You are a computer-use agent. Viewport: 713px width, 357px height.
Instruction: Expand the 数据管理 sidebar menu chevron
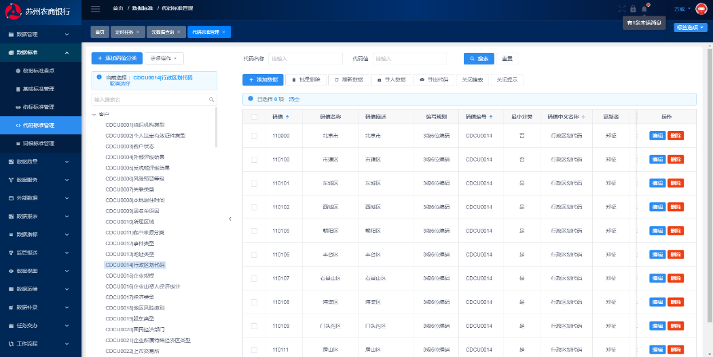coord(67,34)
